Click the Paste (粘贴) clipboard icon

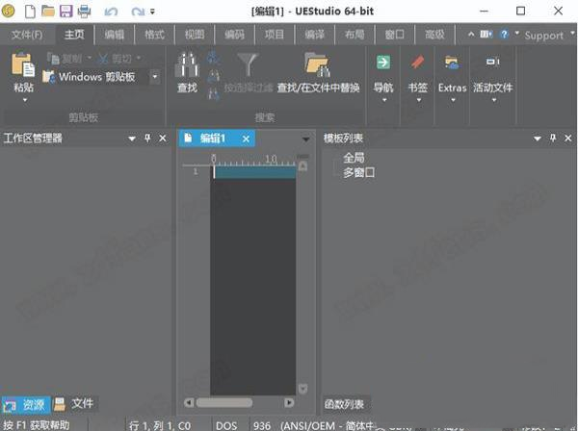tap(23, 67)
